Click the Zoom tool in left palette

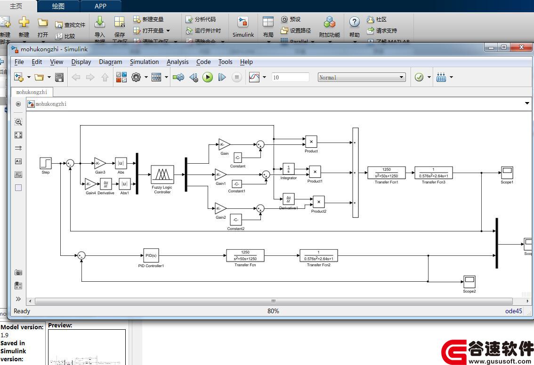pos(18,122)
